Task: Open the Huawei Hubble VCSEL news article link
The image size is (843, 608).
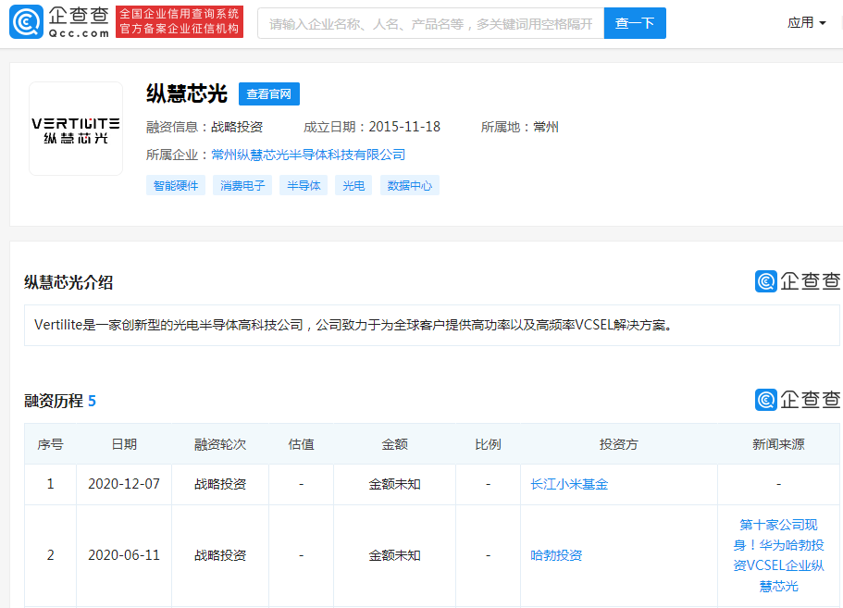Action: coord(778,555)
